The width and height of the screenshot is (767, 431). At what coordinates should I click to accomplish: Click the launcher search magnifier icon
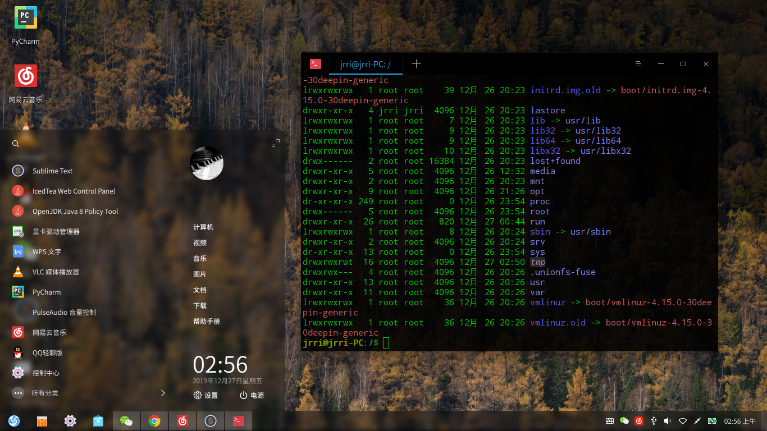click(16, 144)
